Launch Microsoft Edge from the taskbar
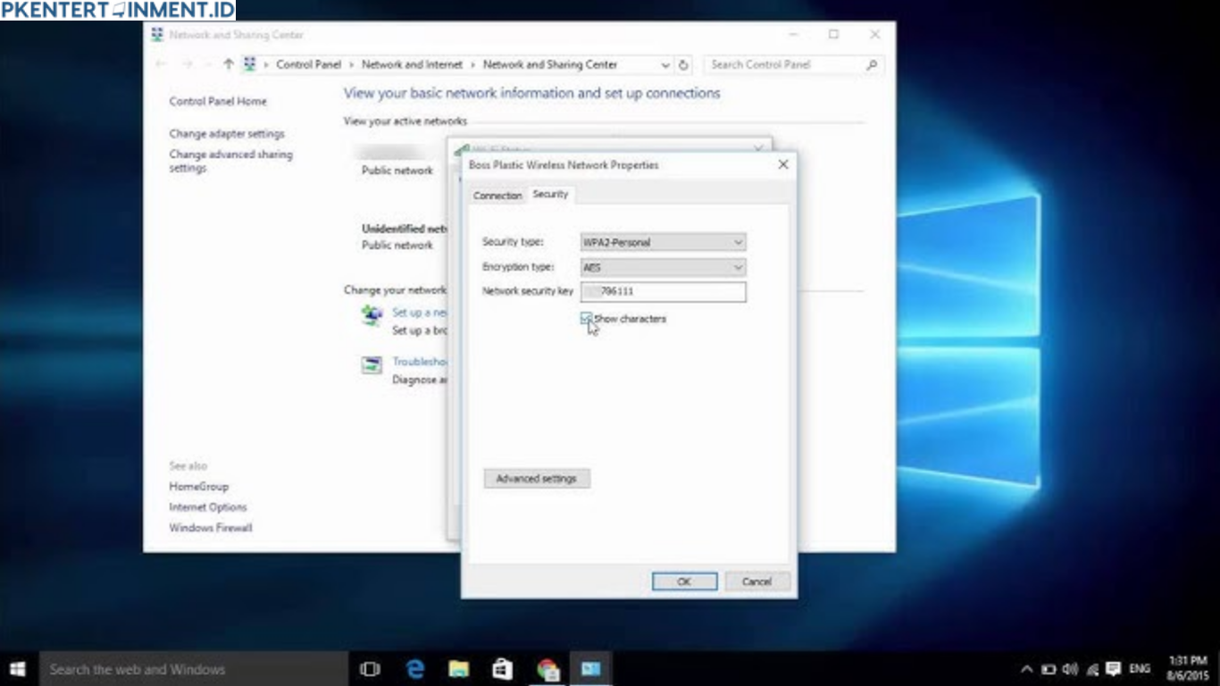 tap(415, 669)
